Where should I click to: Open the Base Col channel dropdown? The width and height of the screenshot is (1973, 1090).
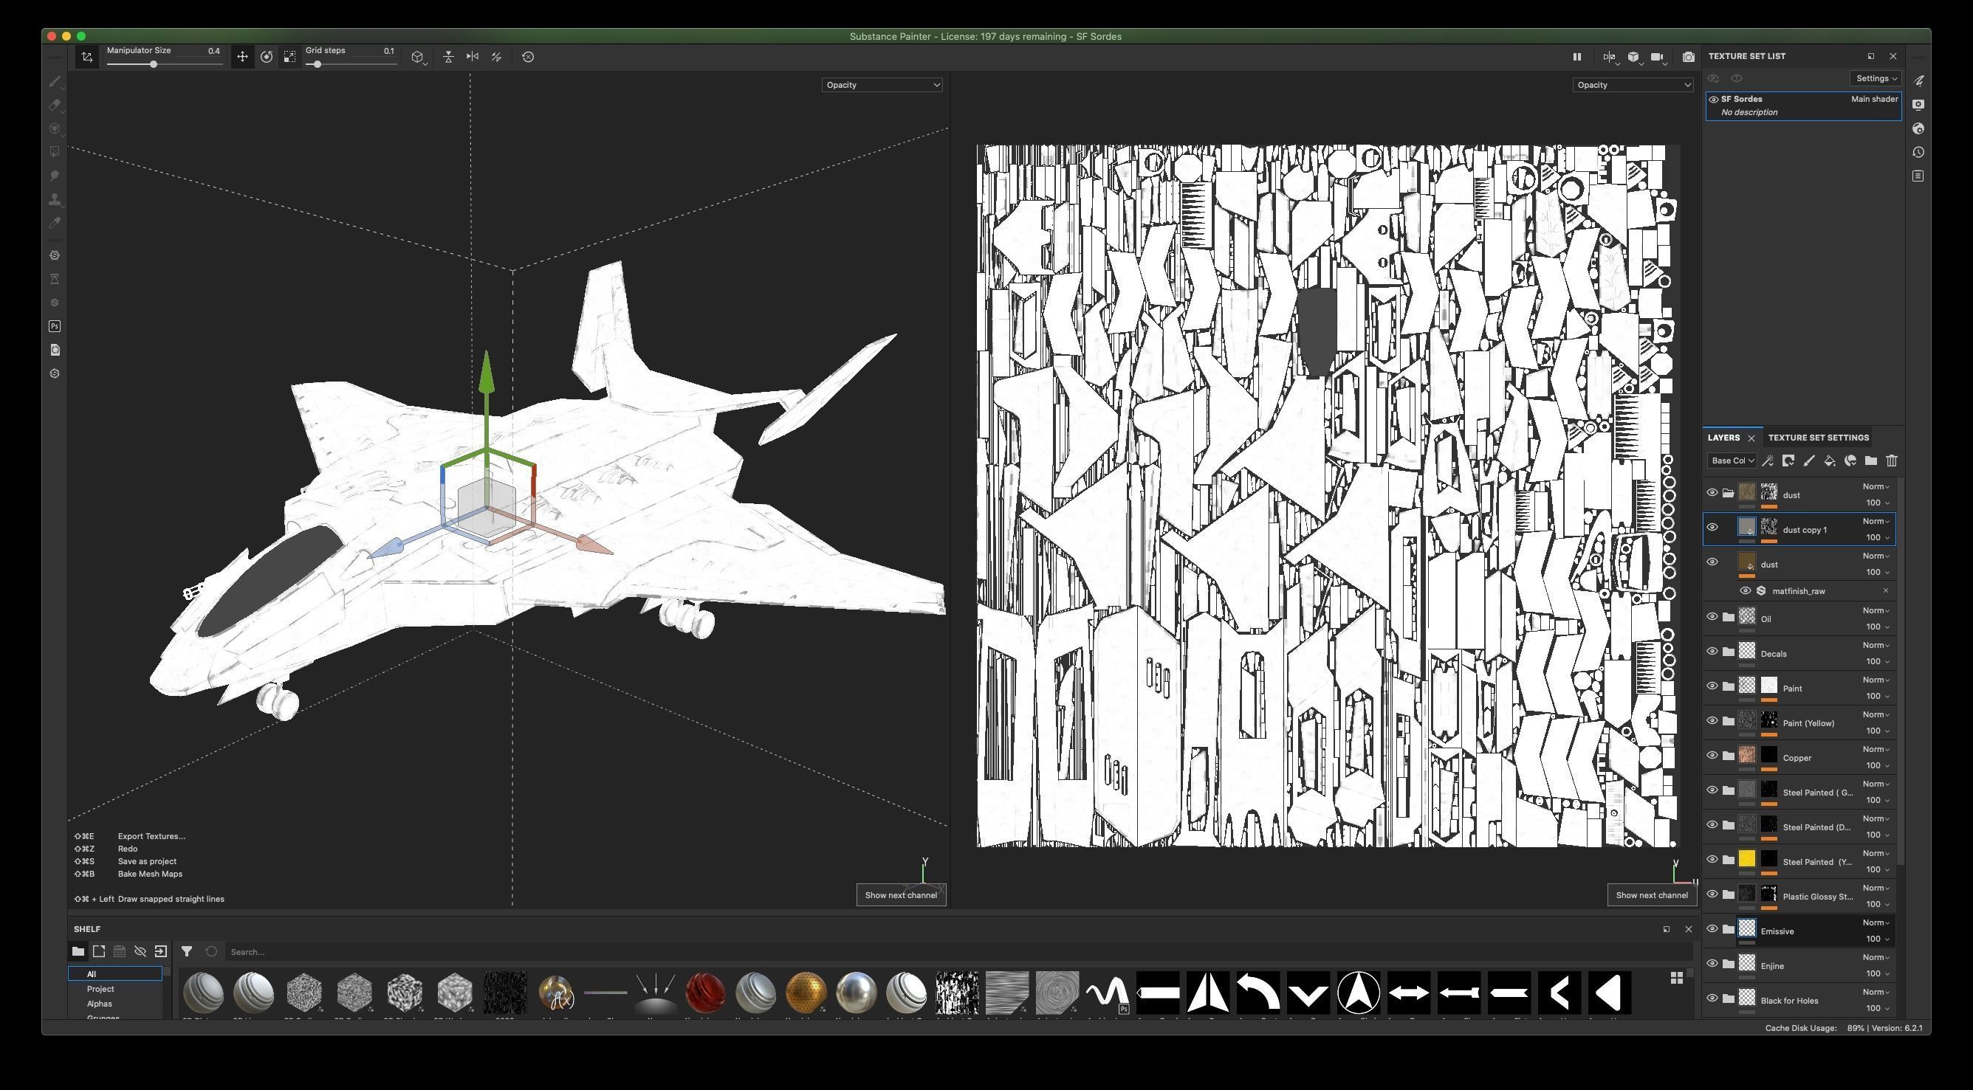[1732, 461]
